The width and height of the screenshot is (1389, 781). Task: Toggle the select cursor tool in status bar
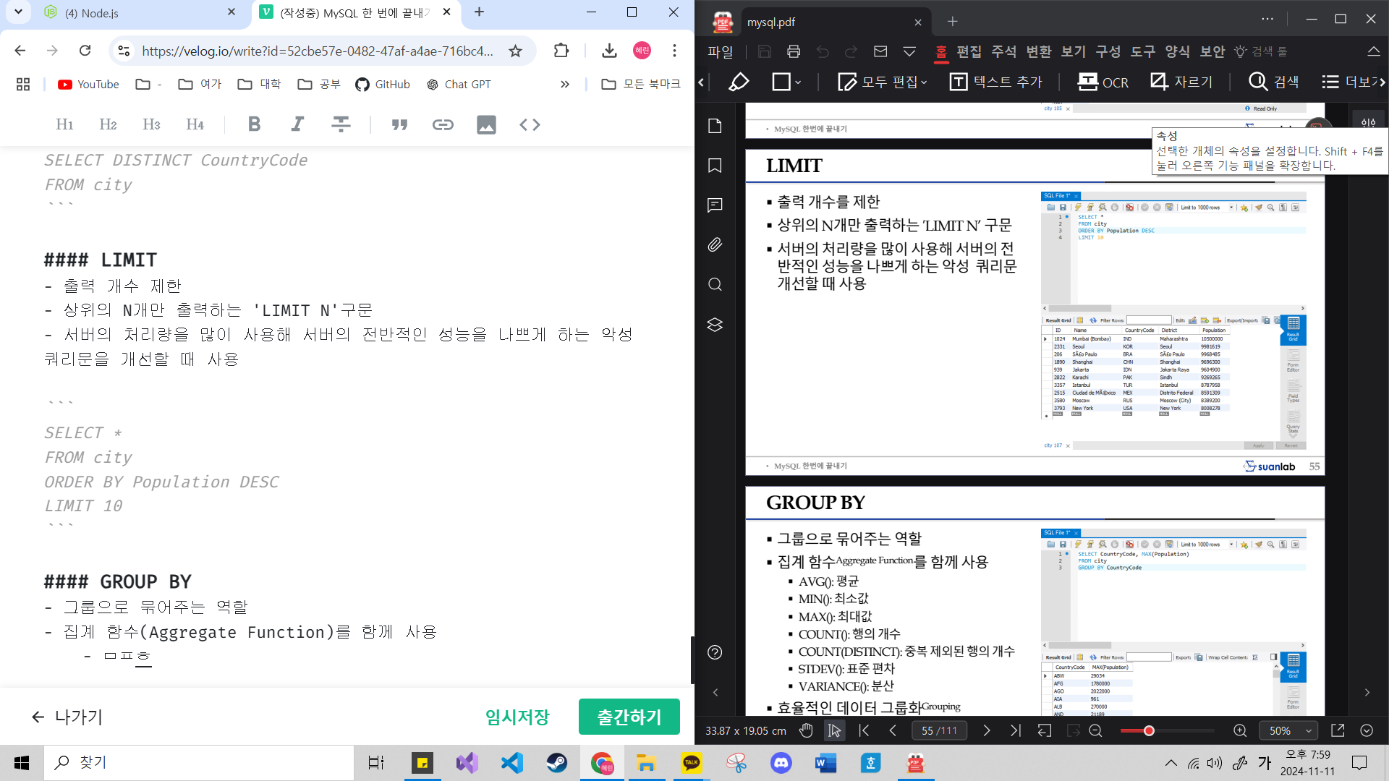tap(835, 730)
